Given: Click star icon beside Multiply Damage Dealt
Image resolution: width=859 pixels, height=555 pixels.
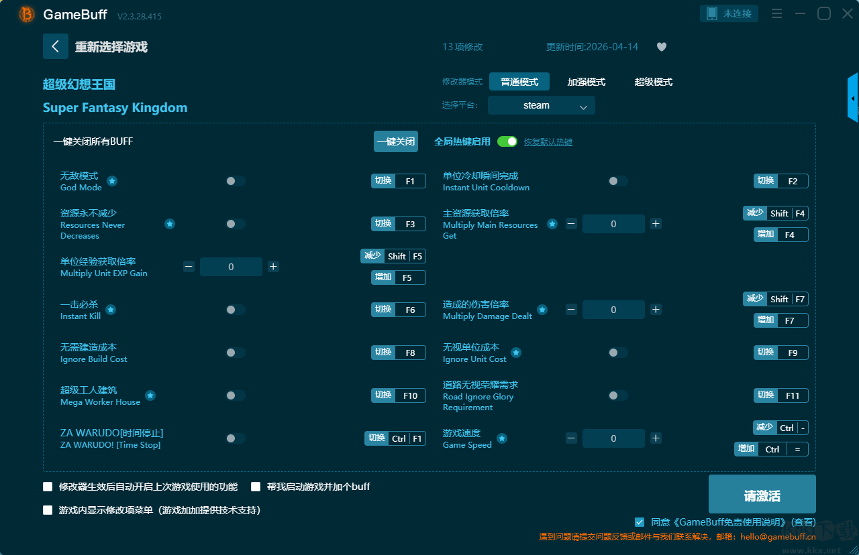Looking at the screenshot, I should click(x=542, y=310).
